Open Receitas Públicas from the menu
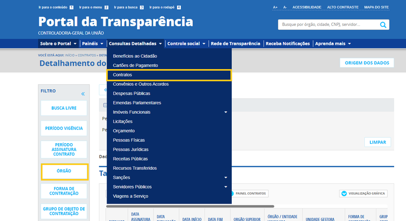This screenshot has height=221, width=406. pos(130,159)
